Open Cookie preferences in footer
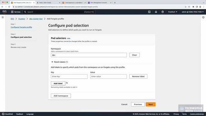Screen dimensions: 206x116 point(197,114)
